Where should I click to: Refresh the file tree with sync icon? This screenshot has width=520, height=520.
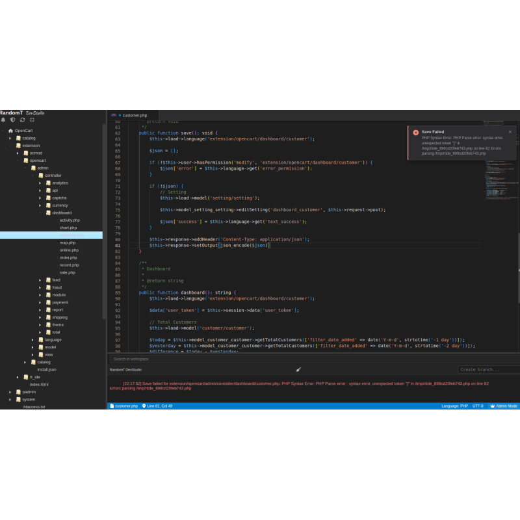(22, 120)
